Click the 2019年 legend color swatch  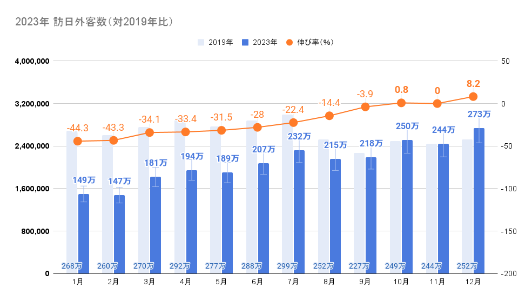pyautogui.click(x=201, y=42)
